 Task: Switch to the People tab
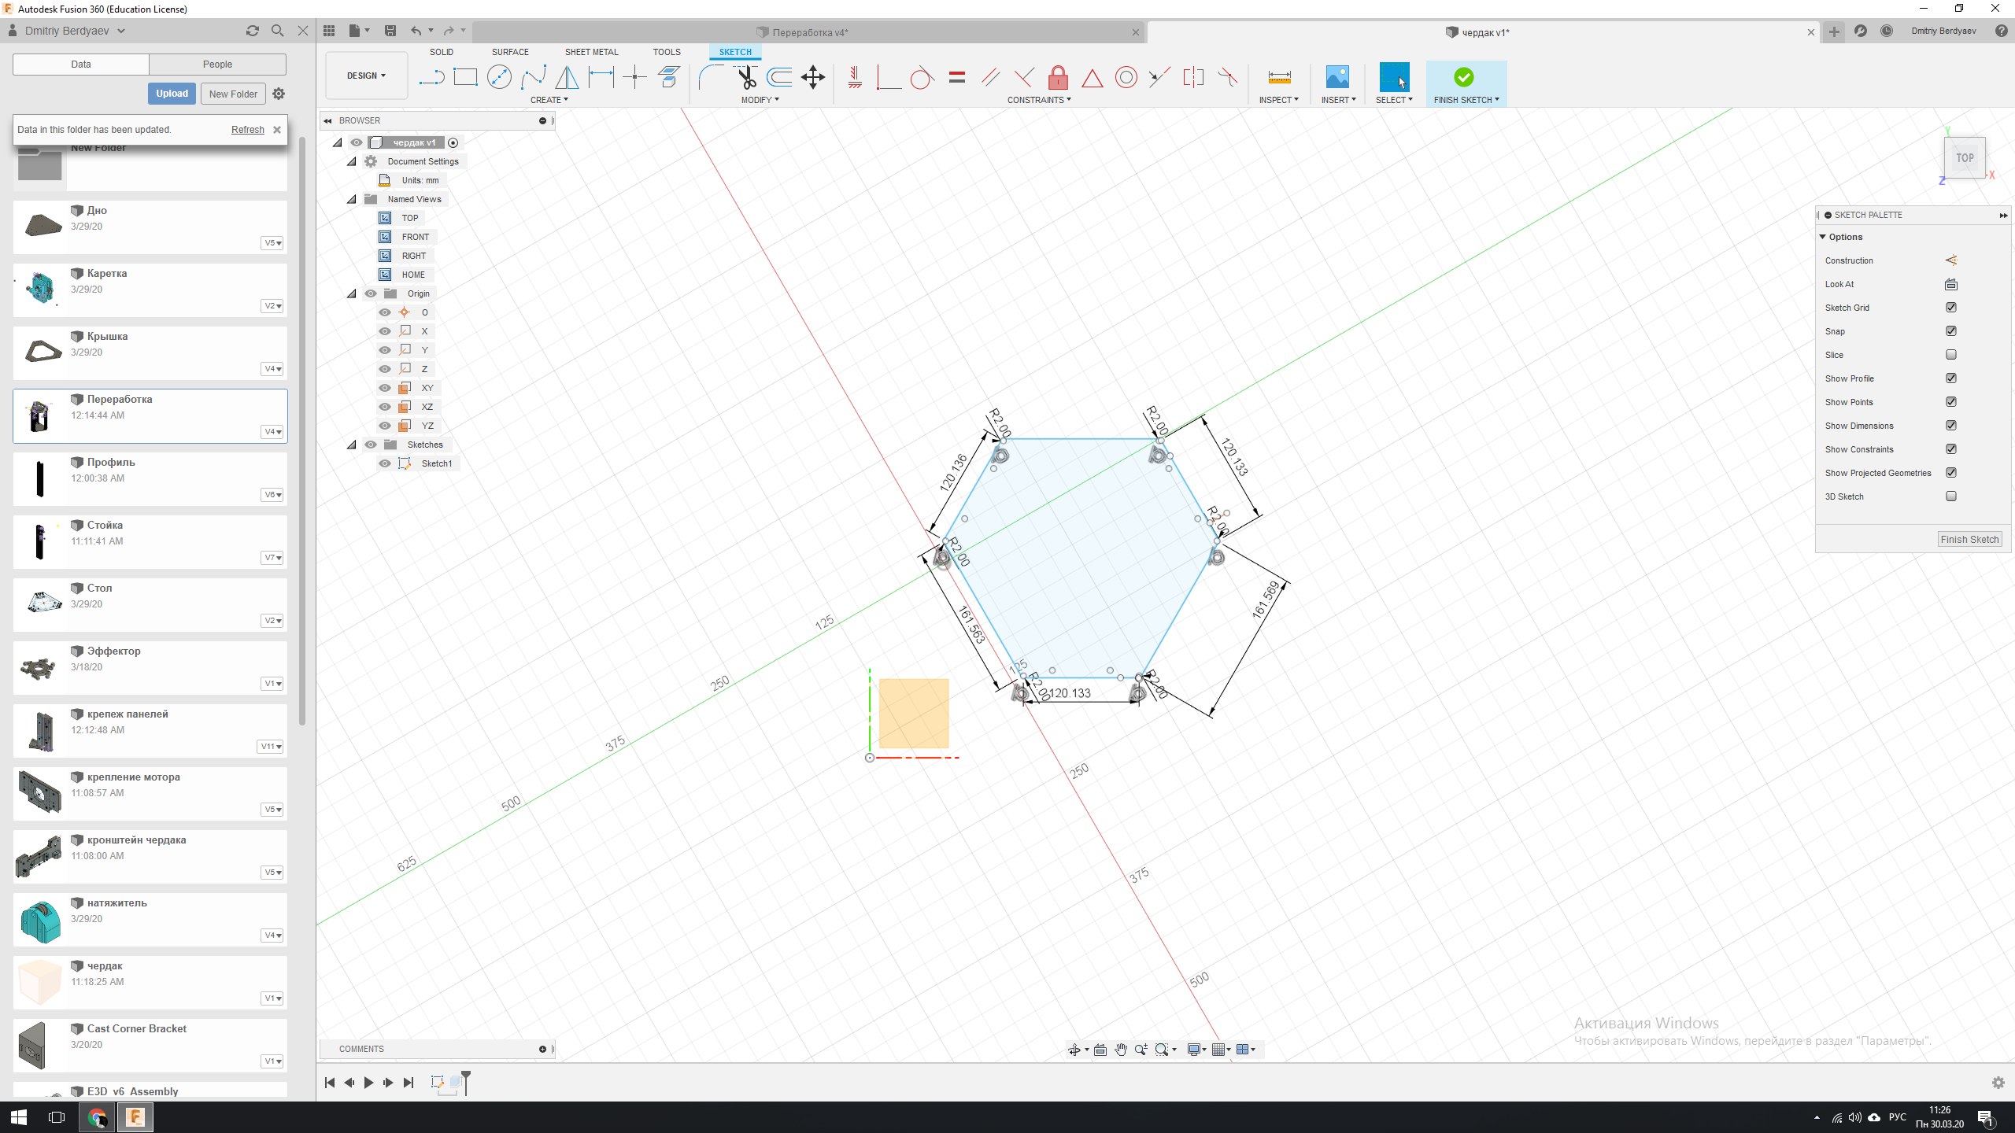[217, 65]
